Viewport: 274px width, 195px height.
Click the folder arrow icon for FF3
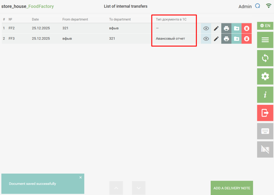[237, 39]
